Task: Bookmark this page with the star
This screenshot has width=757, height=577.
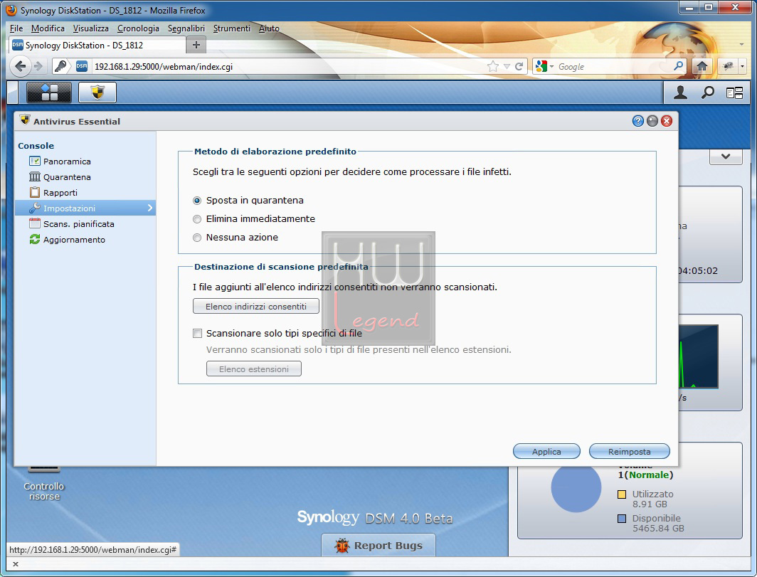Action: pyautogui.click(x=492, y=66)
